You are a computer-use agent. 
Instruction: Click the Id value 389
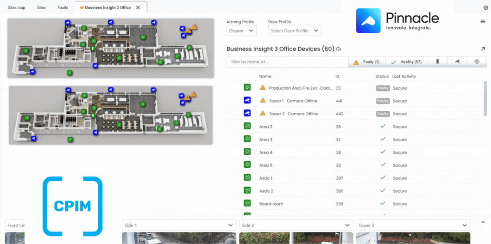coord(340,191)
